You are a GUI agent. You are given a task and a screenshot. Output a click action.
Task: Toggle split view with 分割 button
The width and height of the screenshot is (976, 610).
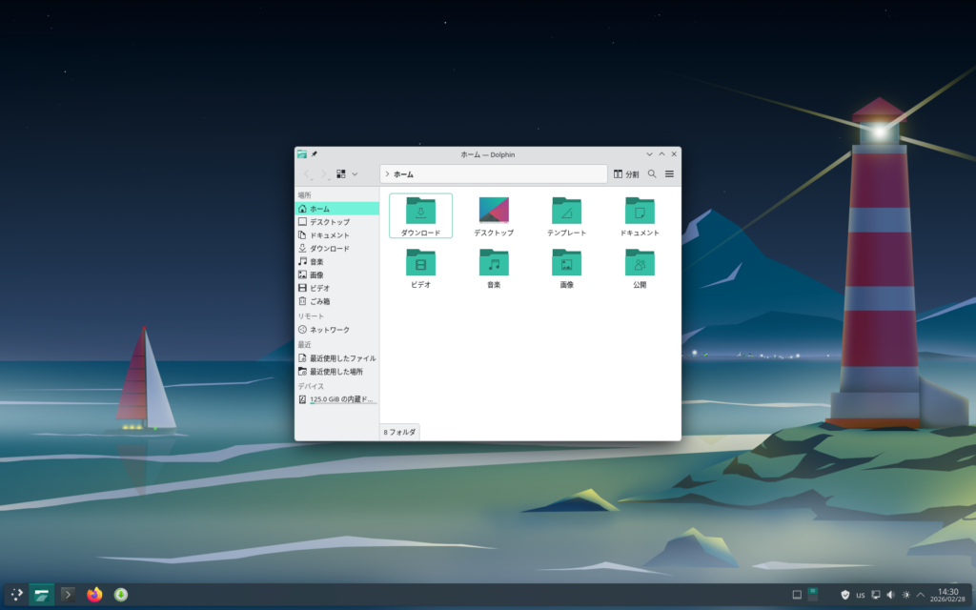click(x=626, y=174)
